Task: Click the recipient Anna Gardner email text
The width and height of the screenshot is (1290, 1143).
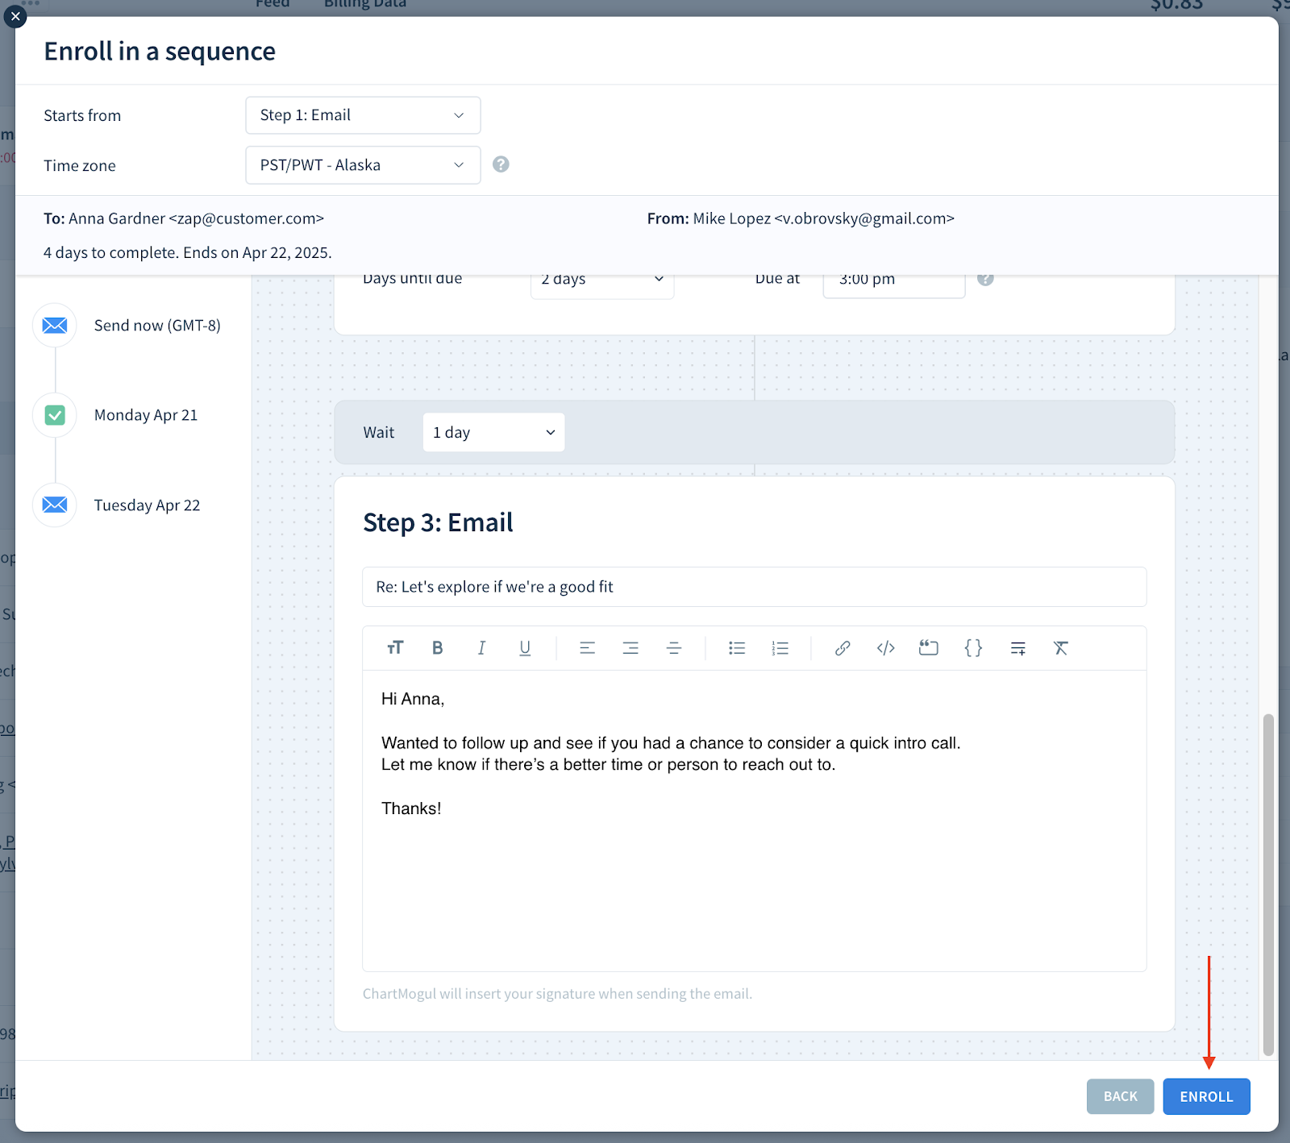Action: coord(196,218)
